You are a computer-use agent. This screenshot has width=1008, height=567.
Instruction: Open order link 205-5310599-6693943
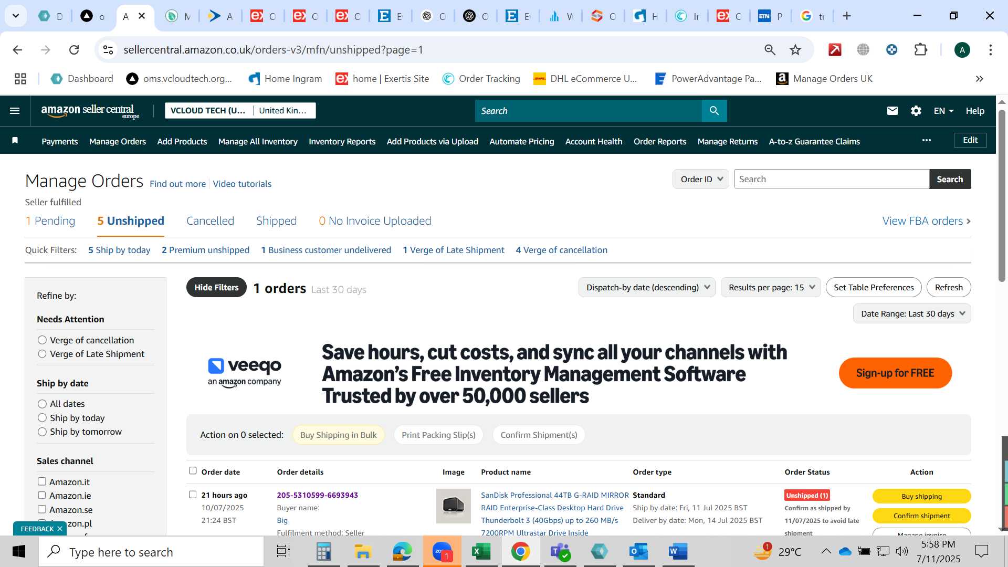tap(317, 495)
